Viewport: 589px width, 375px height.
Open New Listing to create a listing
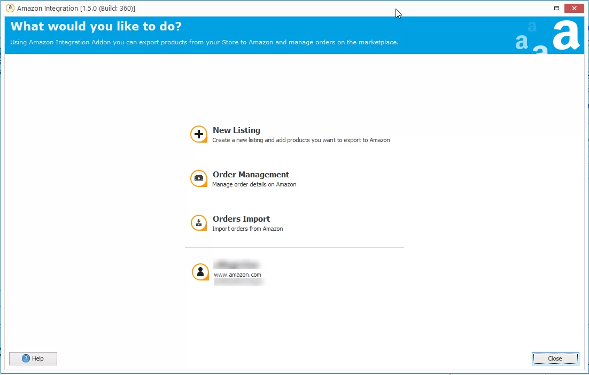point(236,130)
